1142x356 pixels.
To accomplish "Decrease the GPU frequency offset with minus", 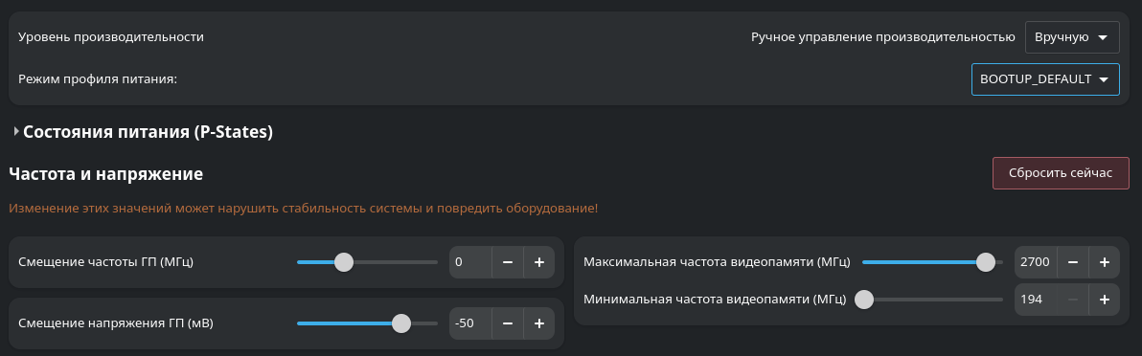I will click(508, 262).
